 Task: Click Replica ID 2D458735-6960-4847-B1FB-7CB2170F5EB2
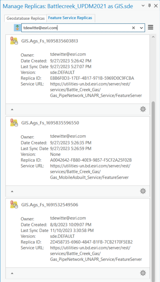pos(92,242)
